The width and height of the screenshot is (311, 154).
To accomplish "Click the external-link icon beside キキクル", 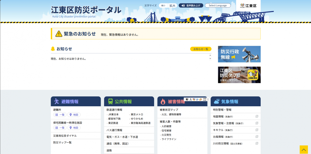I will pos(257,130).
